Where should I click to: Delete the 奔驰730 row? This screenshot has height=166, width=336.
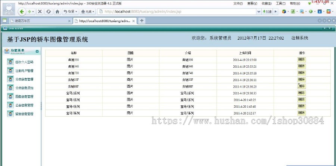pyautogui.click(x=302, y=73)
